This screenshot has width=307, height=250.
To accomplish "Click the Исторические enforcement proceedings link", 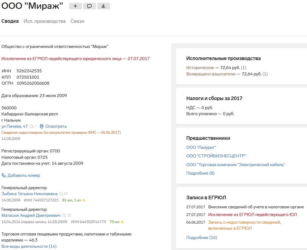I will (200, 67).
